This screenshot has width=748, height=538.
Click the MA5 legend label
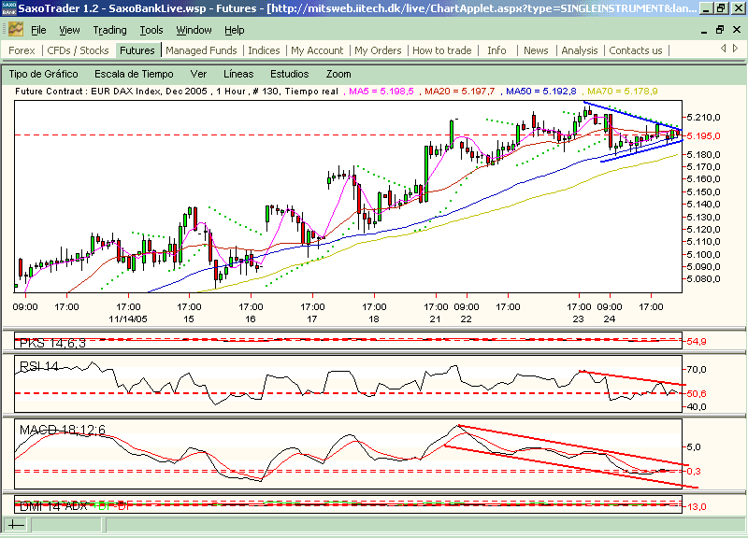[x=381, y=91]
